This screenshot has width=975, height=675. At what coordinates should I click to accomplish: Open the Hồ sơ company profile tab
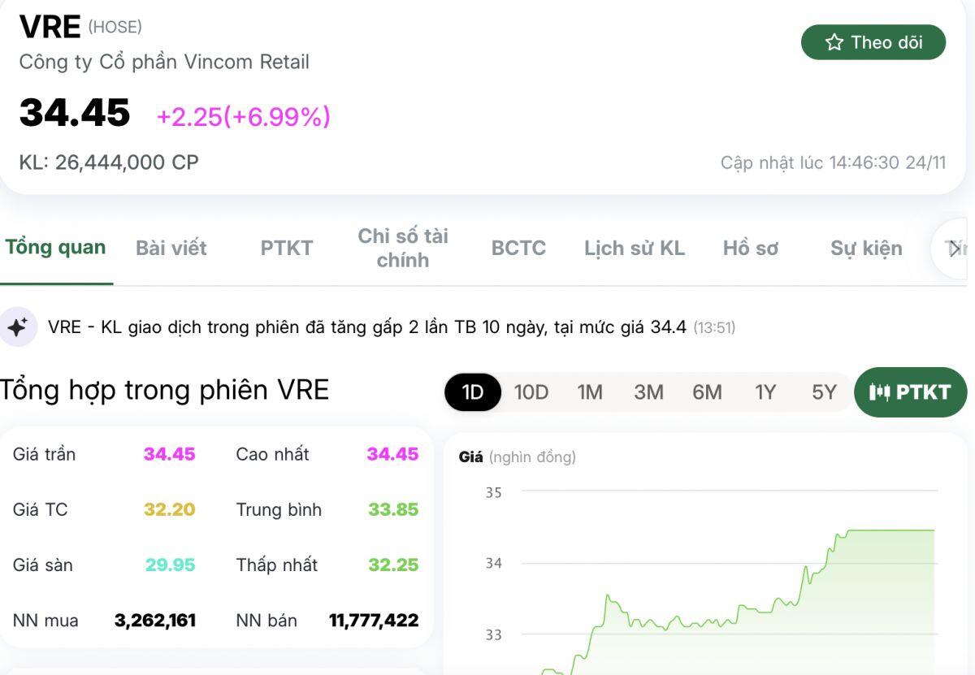(x=750, y=248)
